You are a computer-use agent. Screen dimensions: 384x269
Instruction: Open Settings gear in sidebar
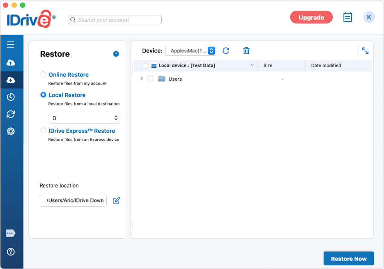pos(11,132)
